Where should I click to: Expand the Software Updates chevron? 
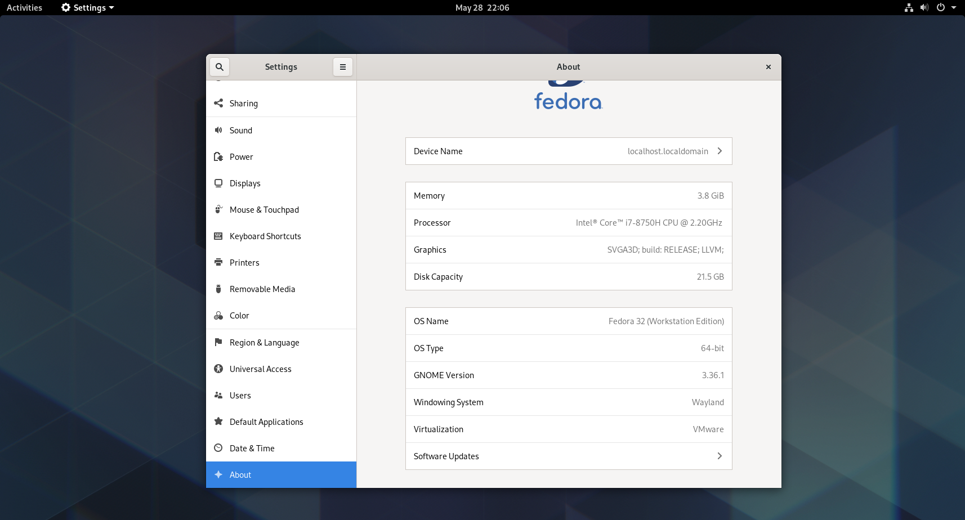[x=720, y=456]
